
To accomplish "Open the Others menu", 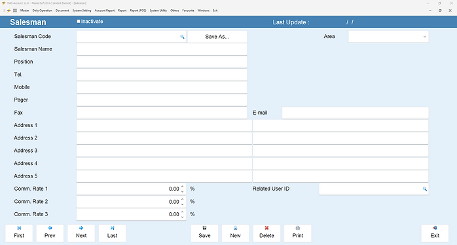I will 175,10.
